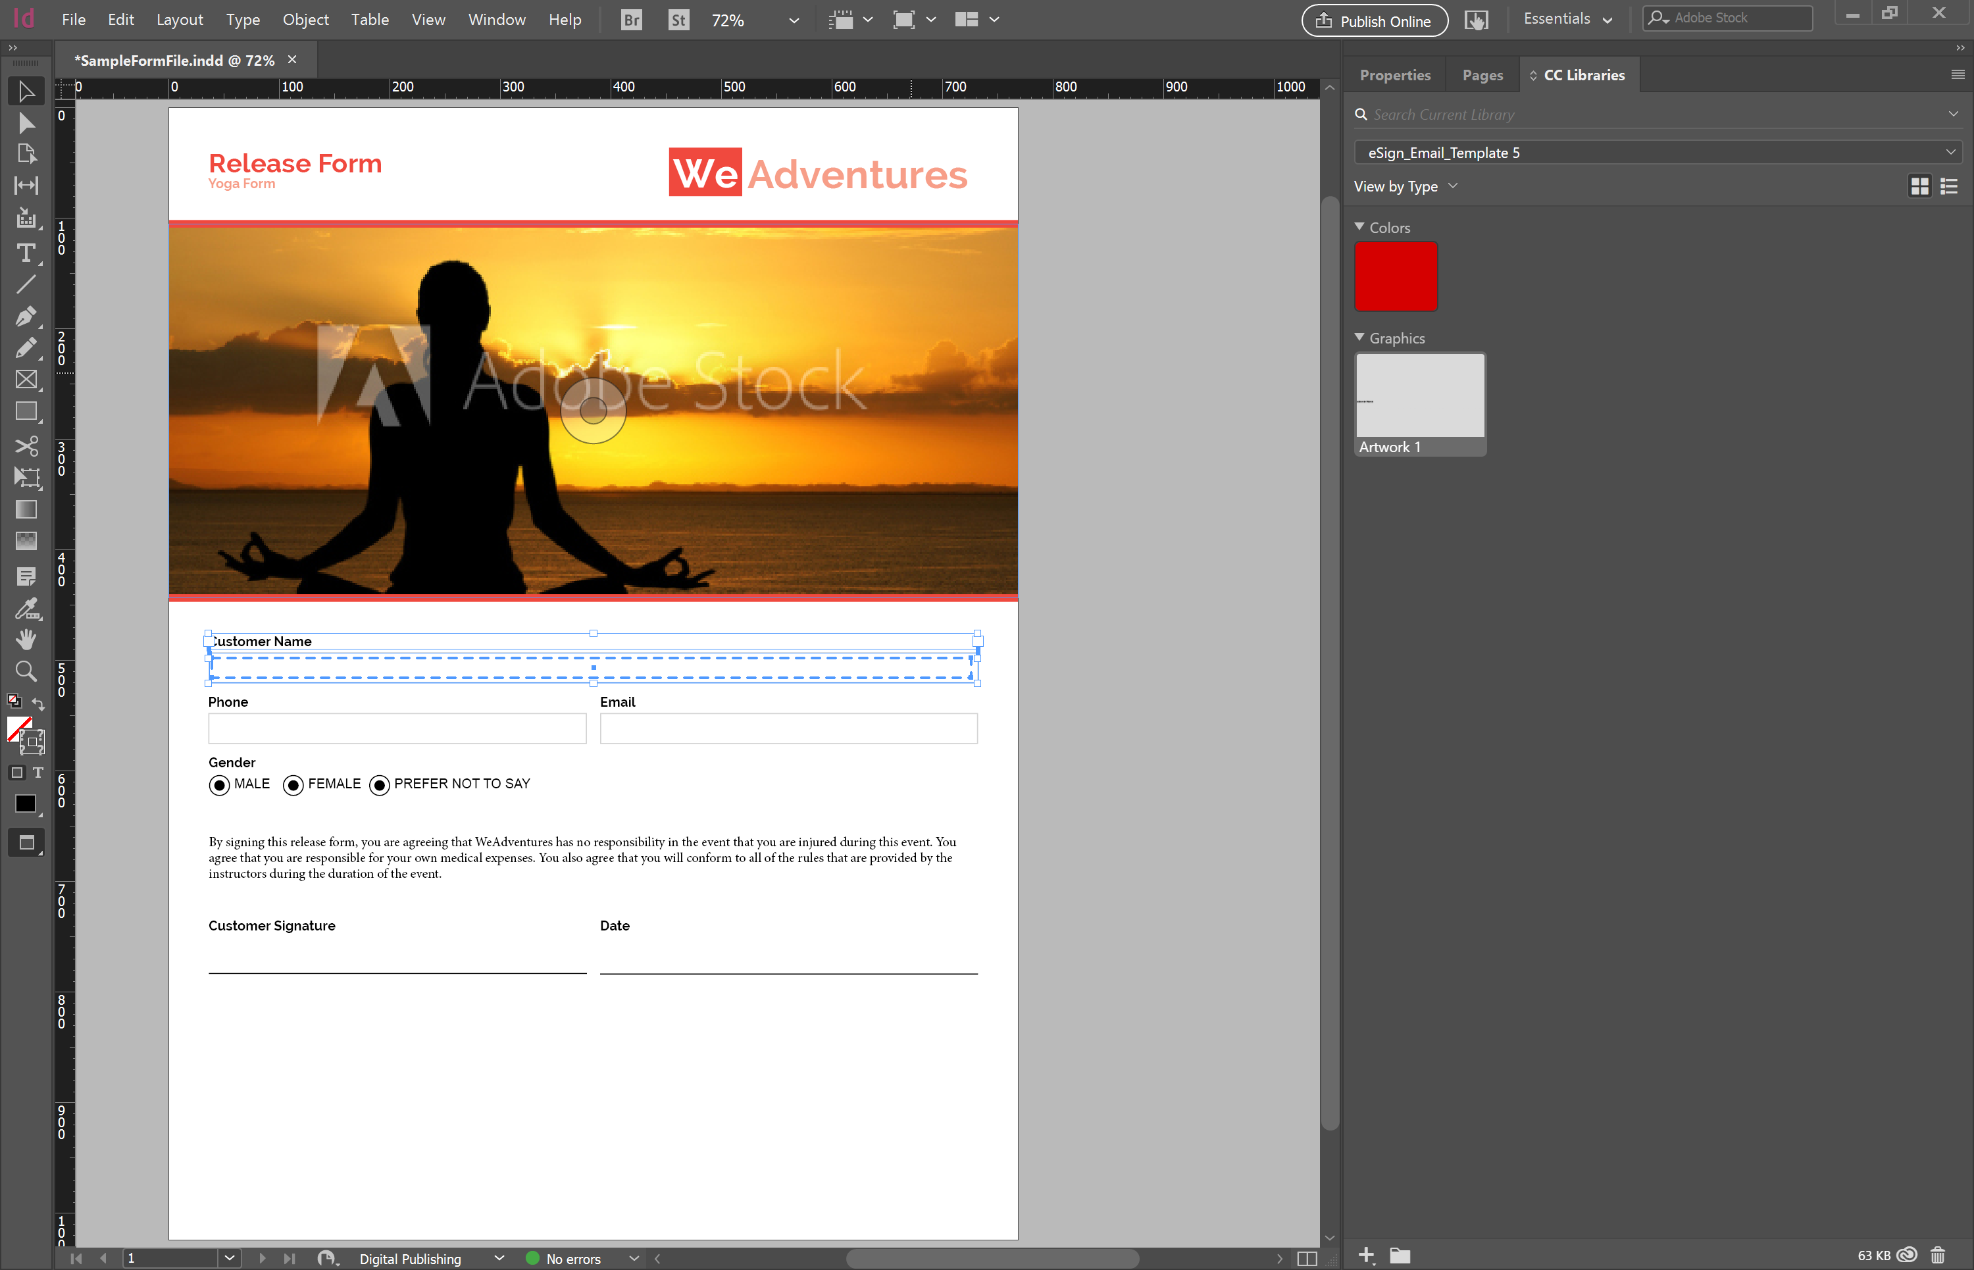This screenshot has width=1974, height=1270.
Task: Select PREFER NOT TO SAY radio button
Action: tap(379, 785)
